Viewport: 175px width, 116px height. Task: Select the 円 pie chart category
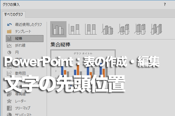tap(25, 52)
